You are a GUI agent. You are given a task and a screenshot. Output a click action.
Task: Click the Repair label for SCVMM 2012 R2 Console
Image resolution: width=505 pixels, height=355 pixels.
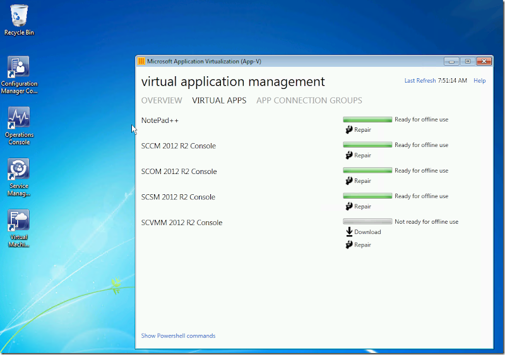click(x=362, y=245)
